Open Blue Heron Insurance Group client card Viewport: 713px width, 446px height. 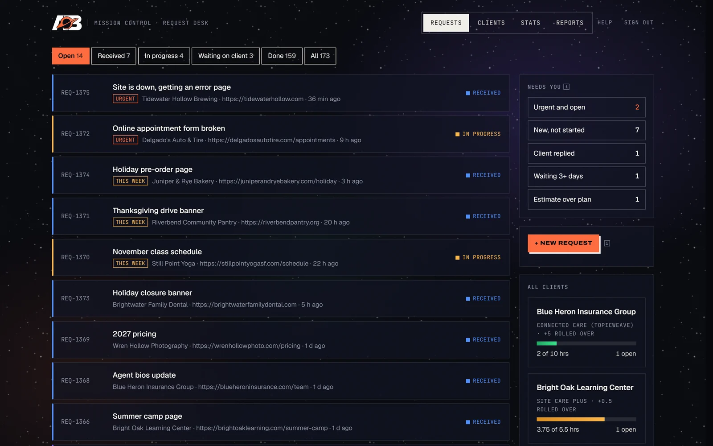586,332
